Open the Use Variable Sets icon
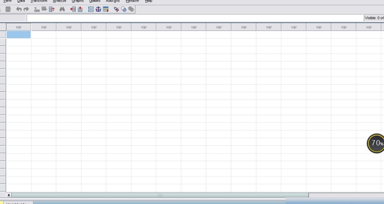 pyautogui.click(x=124, y=9)
